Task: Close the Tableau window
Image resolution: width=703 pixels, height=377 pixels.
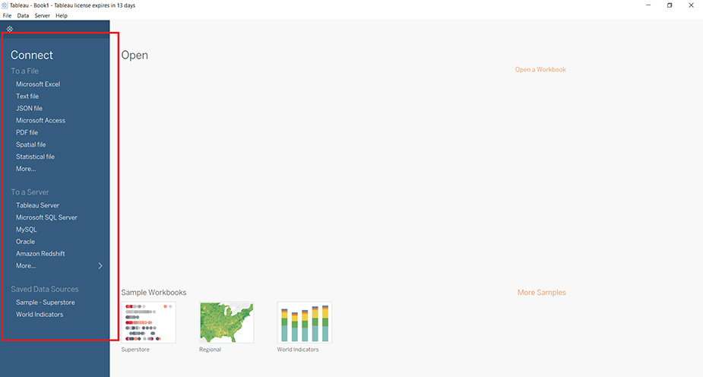Action: (691, 5)
